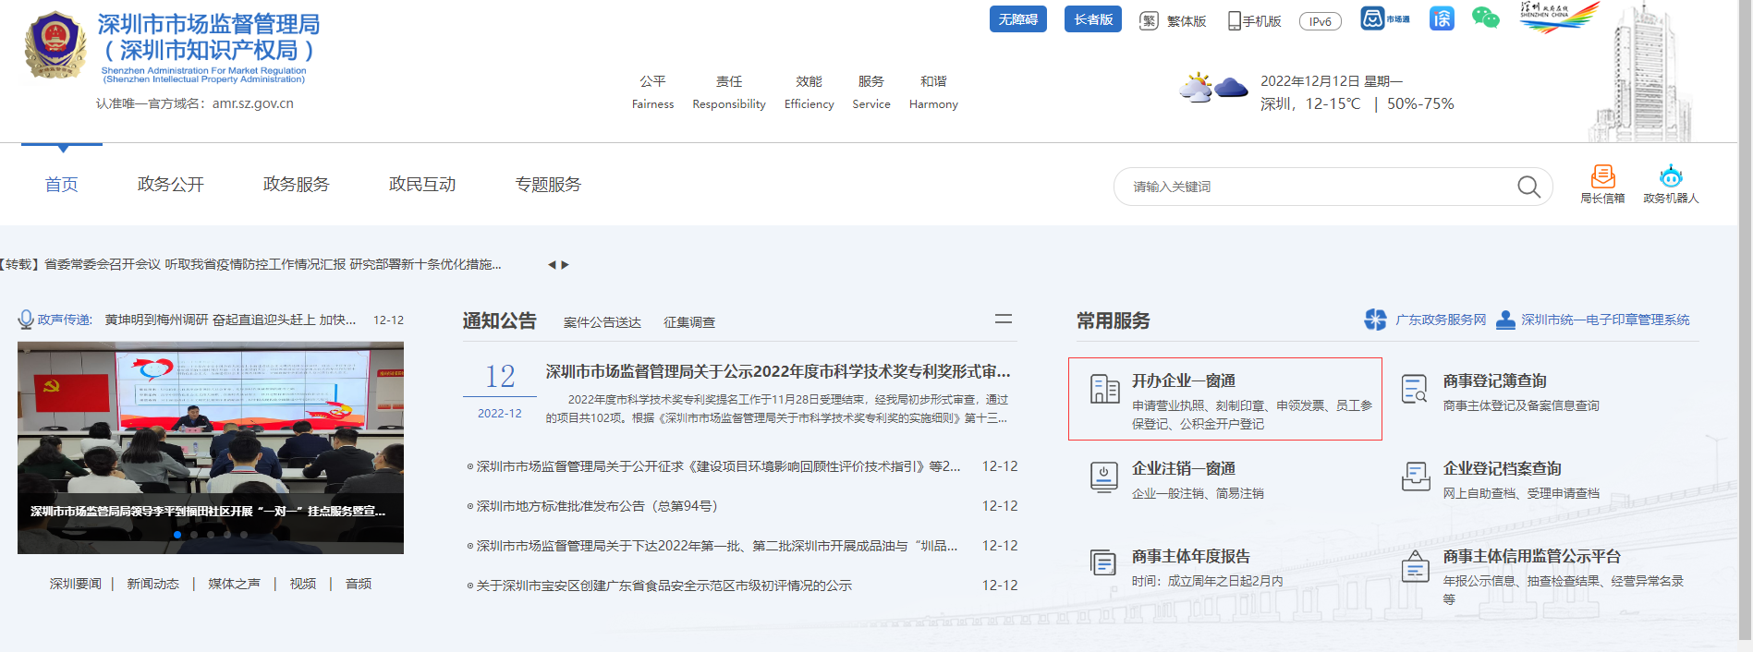Screen dimensions: 1753x652
Task: Open the 广东政务服务网 icon link
Action: point(1376,320)
